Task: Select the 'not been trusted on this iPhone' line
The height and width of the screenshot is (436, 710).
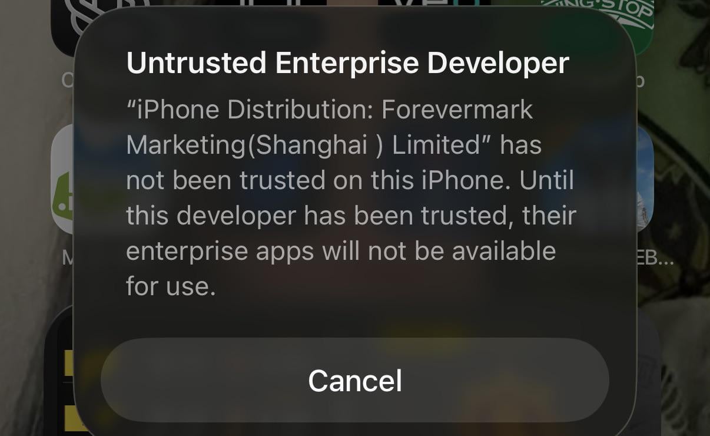Action: 350,181
